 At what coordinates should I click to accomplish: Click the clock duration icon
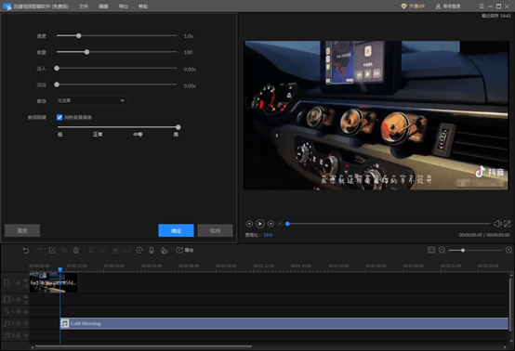(139, 251)
